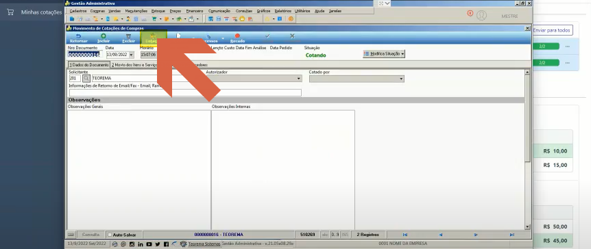Click the Excluir trash button
Screen dimensions: 591x249
click(128, 38)
